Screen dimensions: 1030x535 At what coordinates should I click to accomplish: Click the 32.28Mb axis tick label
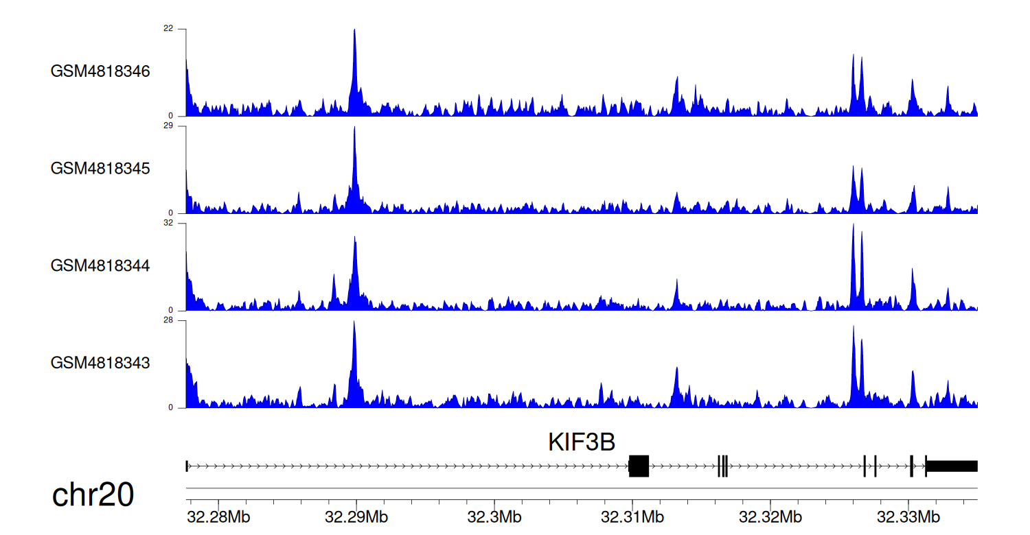[218, 516]
